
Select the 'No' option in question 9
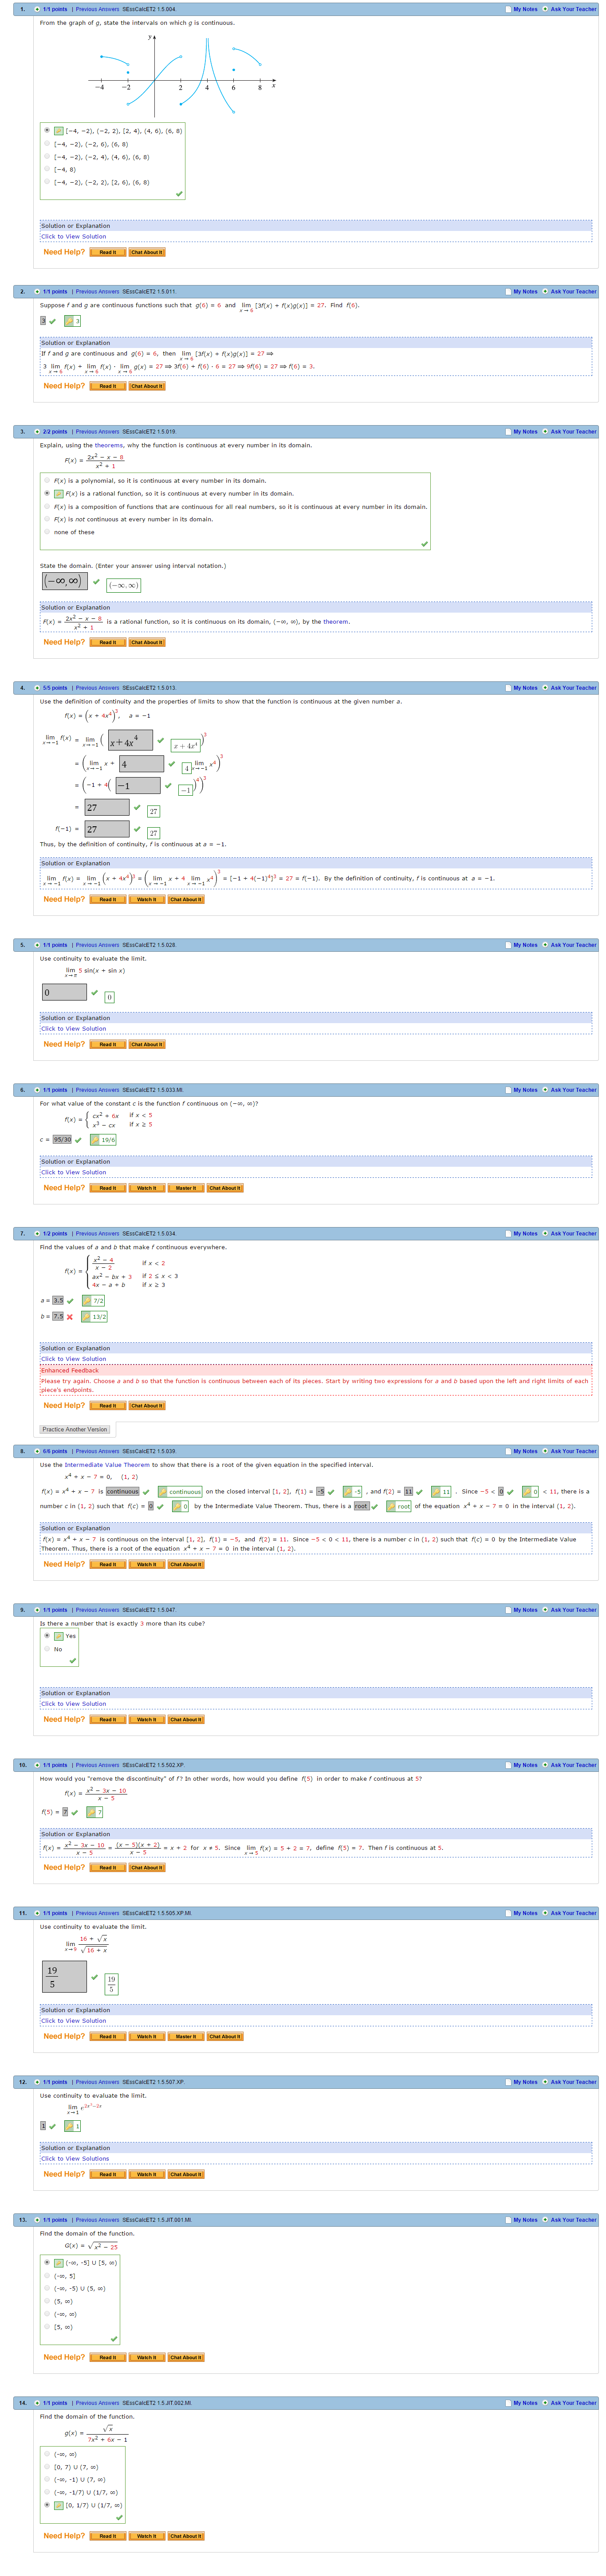(x=47, y=1649)
